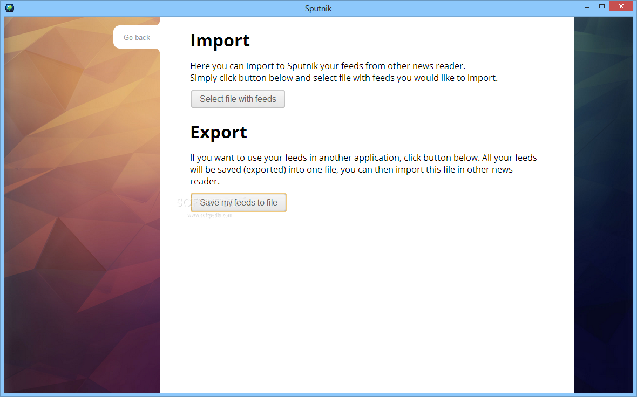Click the paragraph 'If you want to use your feeds'
This screenshot has width=637, height=397.
point(364,169)
